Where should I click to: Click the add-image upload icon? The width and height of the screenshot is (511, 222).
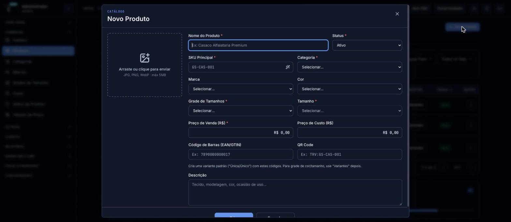pos(145,58)
